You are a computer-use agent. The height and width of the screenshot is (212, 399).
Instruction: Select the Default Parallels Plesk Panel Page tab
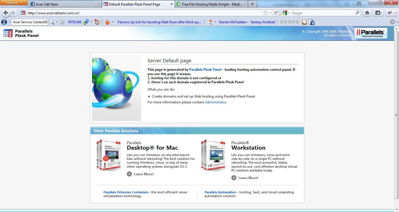tap(138, 4)
